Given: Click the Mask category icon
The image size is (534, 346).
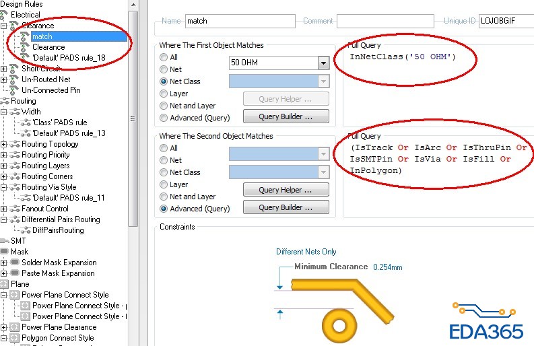Looking at the screenshot, I should point(5,252).
